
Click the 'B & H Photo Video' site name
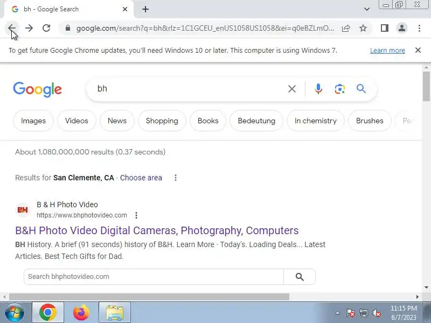[67, 205]
